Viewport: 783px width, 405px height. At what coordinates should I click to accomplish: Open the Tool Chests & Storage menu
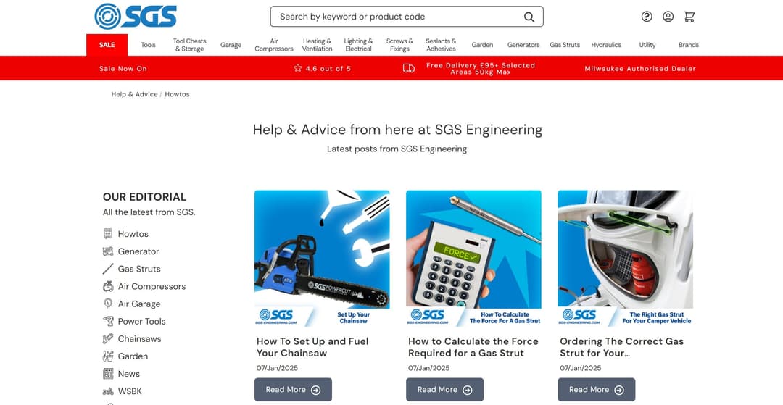190,45
